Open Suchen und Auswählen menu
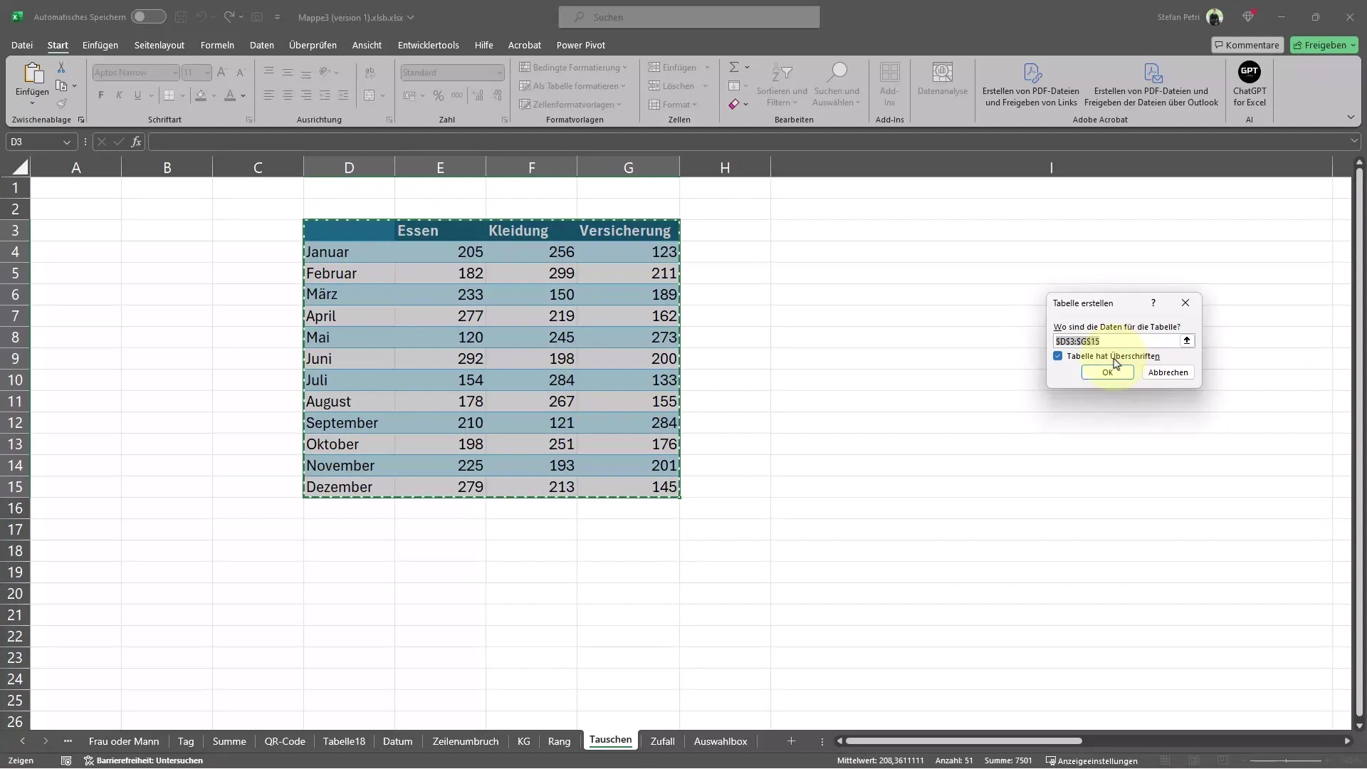Image resolution: width=1367 pixels, height=769 pixels. pyautogui.click(x=837, y=84)
